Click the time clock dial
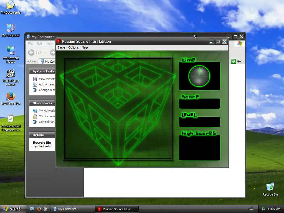284x213 pixels. (199, 76)
